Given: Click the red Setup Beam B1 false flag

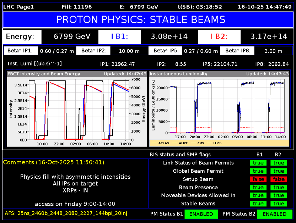Looking at the screenshot, I should coord(258,179).
